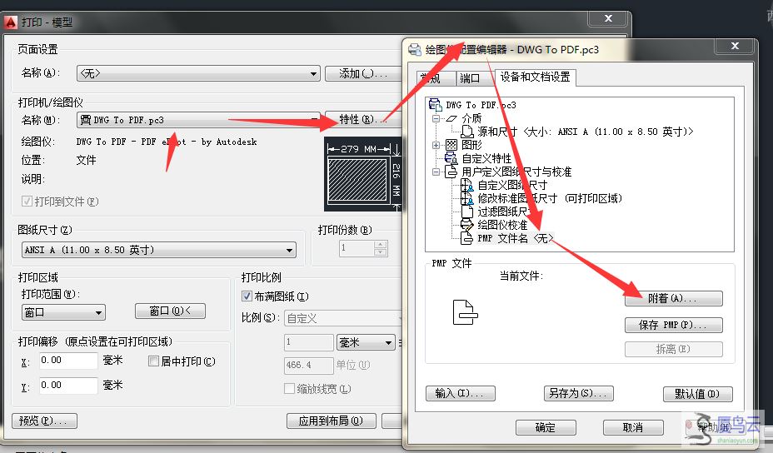Confirm with 确定 in plotter editor

click(546, 427)
